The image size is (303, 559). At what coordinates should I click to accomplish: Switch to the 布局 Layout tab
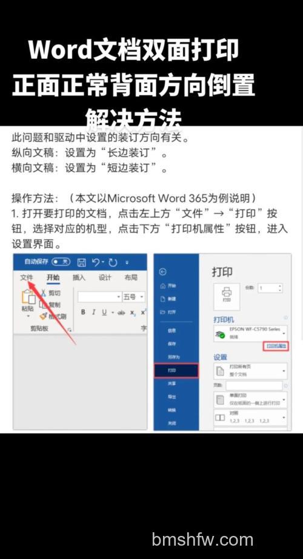(131, 278)
